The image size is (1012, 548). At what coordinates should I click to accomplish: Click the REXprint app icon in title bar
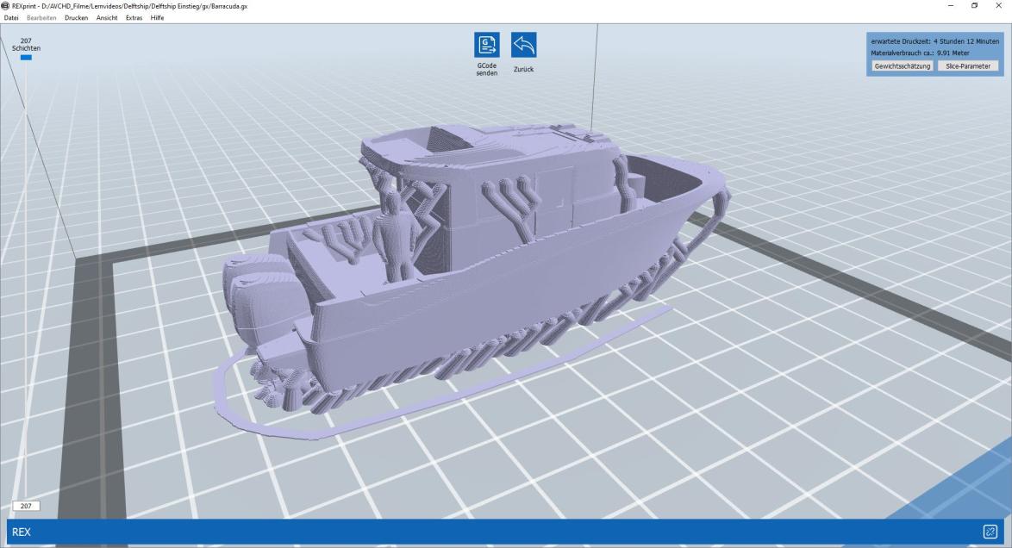[5, 6]
